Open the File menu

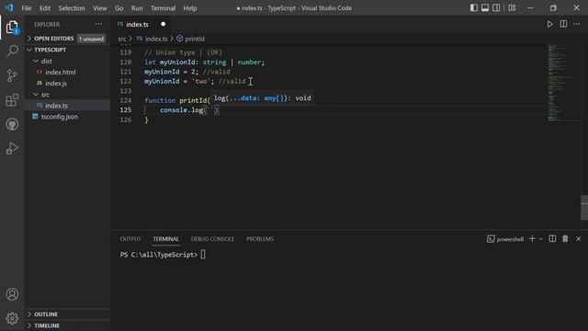[x=27, y=8]
